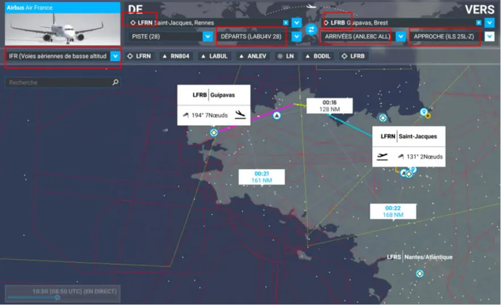The image size is (501, 305).
Task: Select the ANLEV waypoint chip
Action: click(x=253, y=56)
